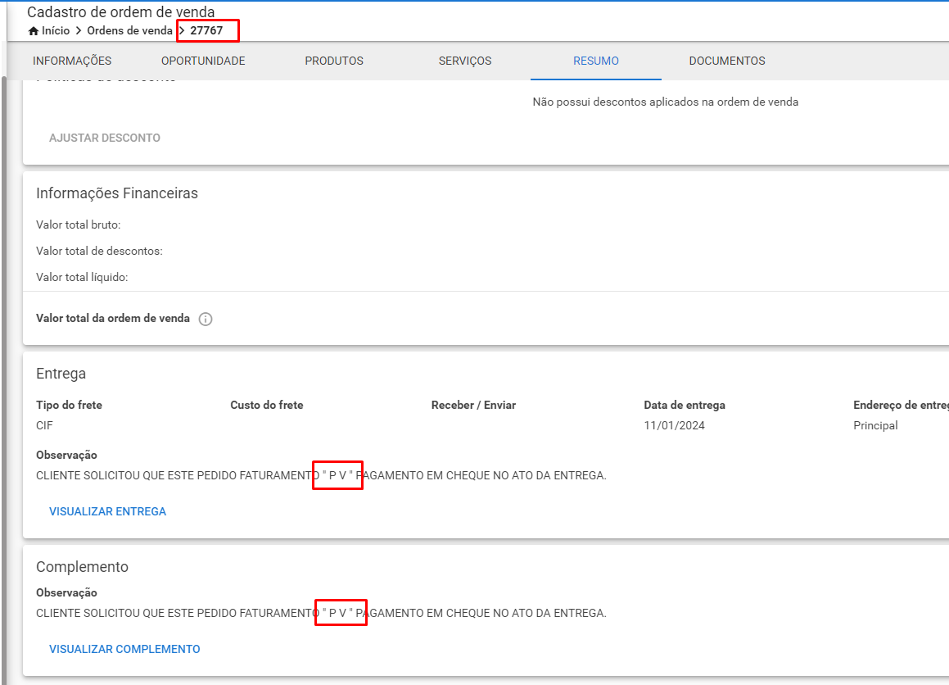949x685 pixels.
Task: Click the Principal delivery address value
Action: pos(875,425)
